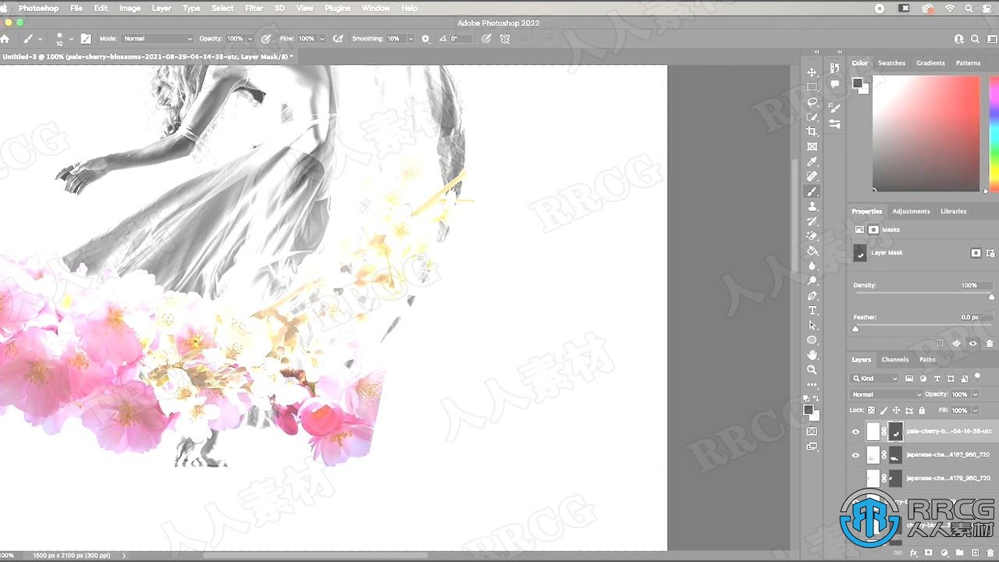Swap foreground and background colors
This screenshot has height=562, width=999.
tap(817, 400)
